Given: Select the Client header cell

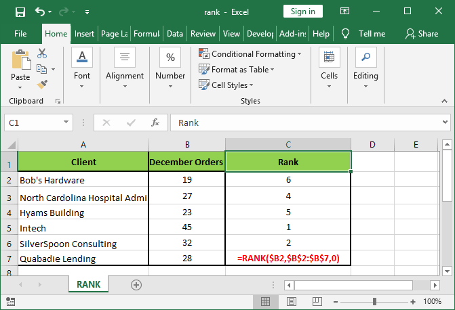Looking at the screenshot, I should (83, 162).
